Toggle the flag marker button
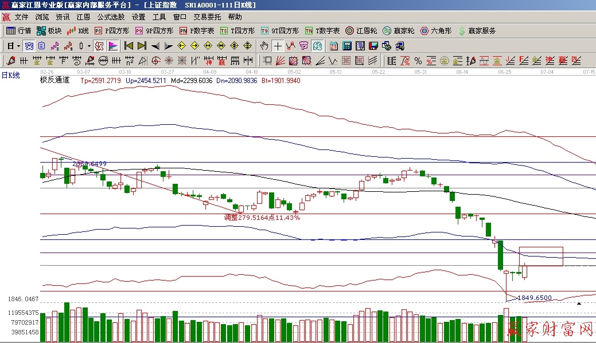Viewport: 596px width, 343px height. coord(113,46)
